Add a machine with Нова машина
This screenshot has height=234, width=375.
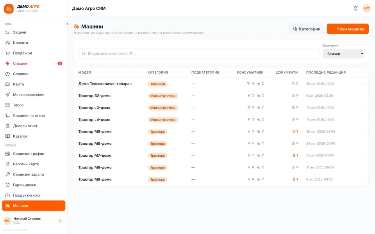(x=348, y=29)
